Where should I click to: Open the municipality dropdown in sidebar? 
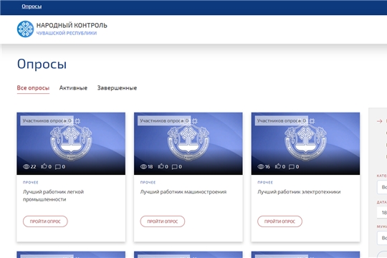pos(382,238)
